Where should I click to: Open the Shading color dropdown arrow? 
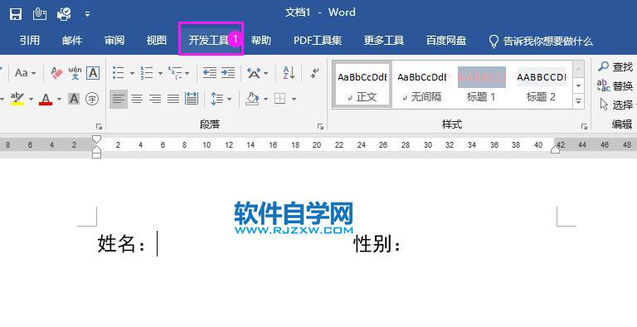(x=265, y=99)
